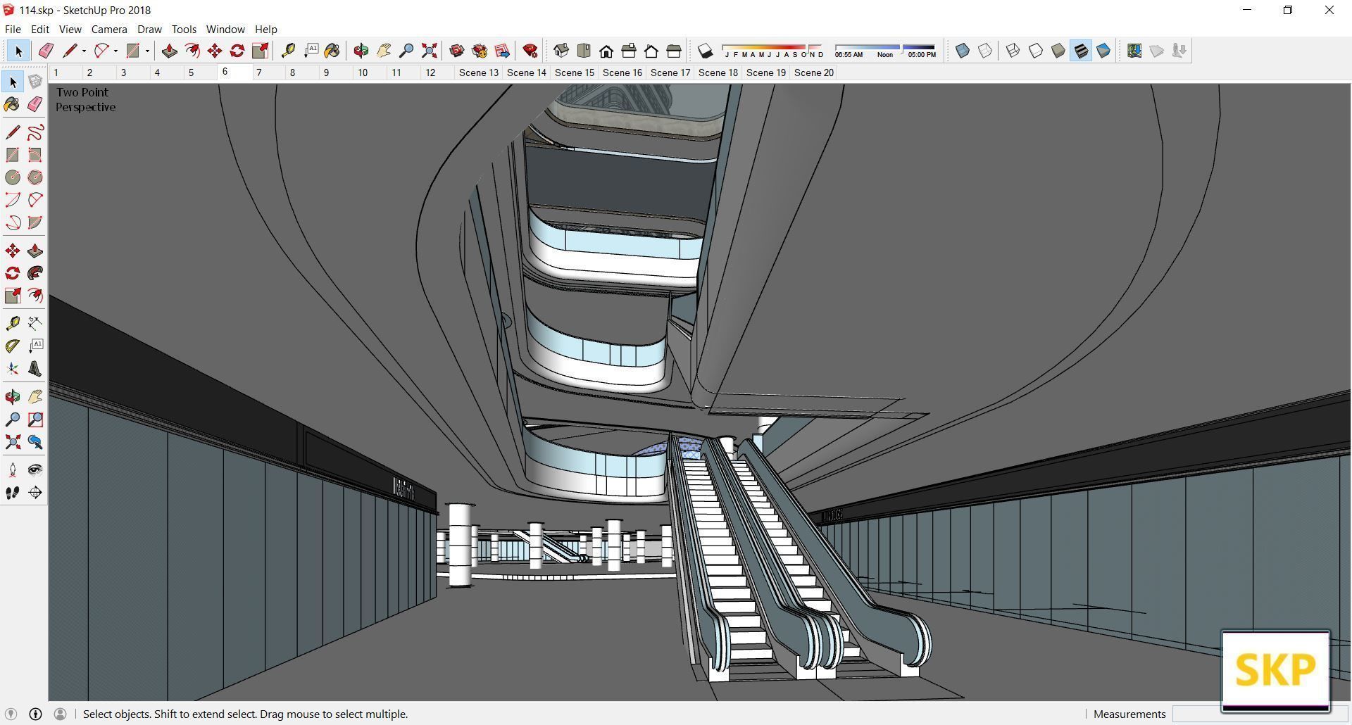Choose the Walk footprints tool
Image resolution: width=1352 pixels, height=725 pixels.
[x=13, y=493]
